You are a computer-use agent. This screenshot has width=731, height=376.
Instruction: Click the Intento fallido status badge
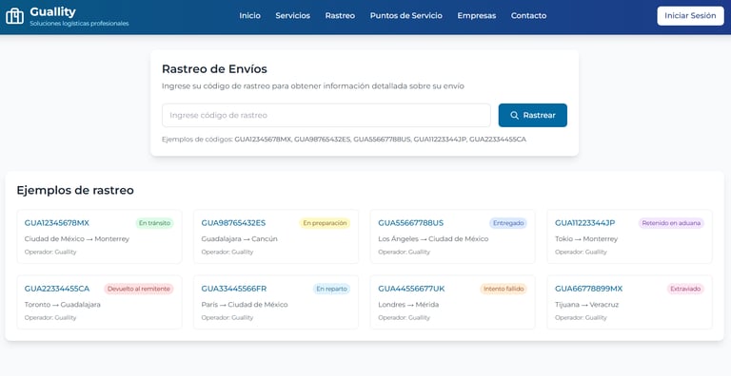[504, 289]
